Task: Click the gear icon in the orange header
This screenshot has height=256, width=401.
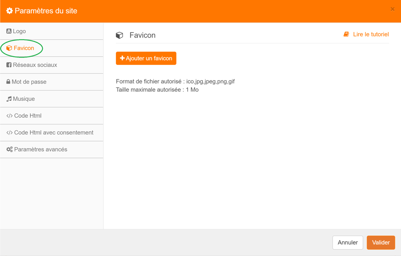Action: [10, 11]
